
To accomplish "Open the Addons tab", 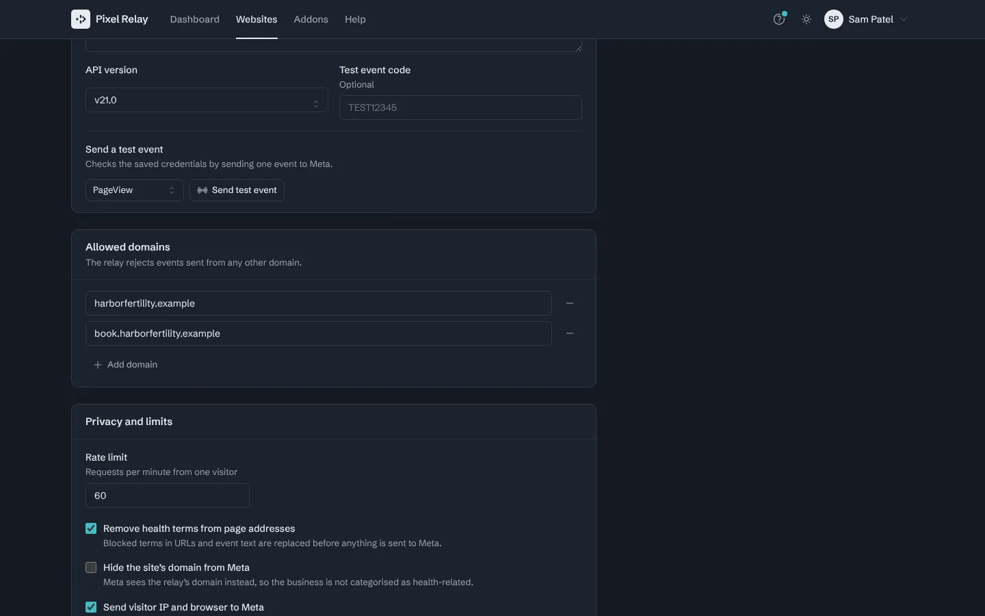I will pyautogui.click(x=311, y=19).
